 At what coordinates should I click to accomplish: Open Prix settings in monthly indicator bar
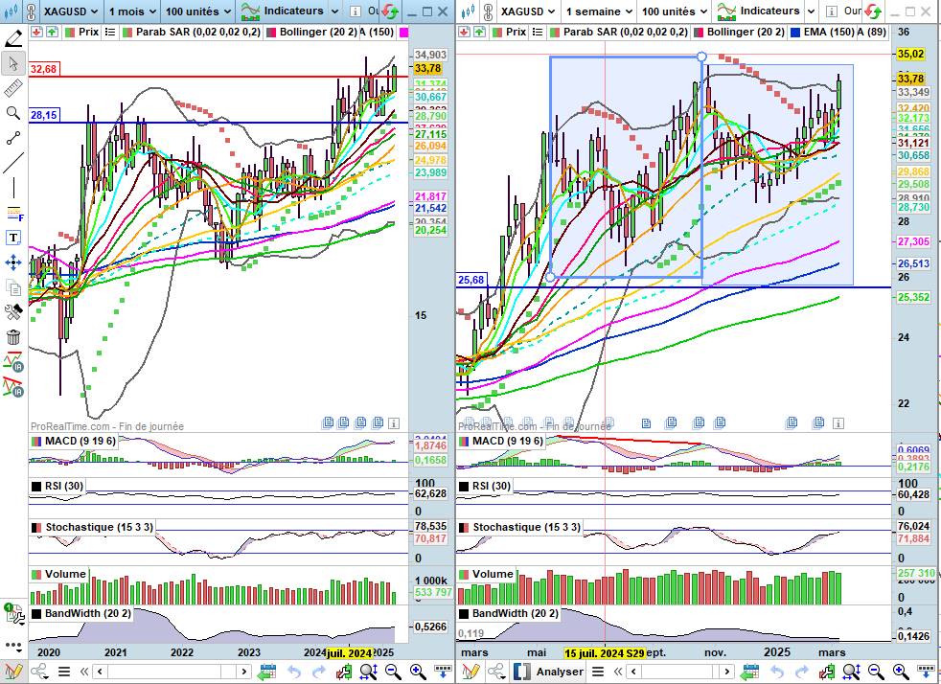[x=81, y=32]
